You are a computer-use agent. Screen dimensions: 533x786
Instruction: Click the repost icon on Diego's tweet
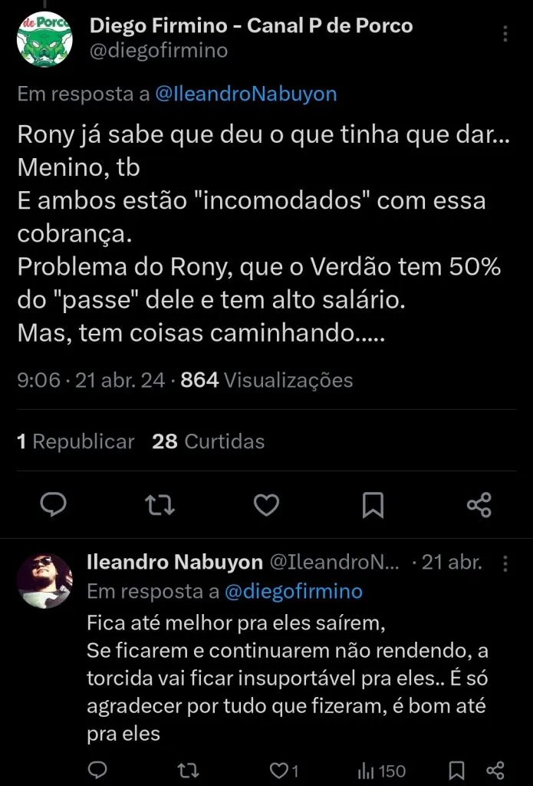pyautogui.click(x=160, y=505)
